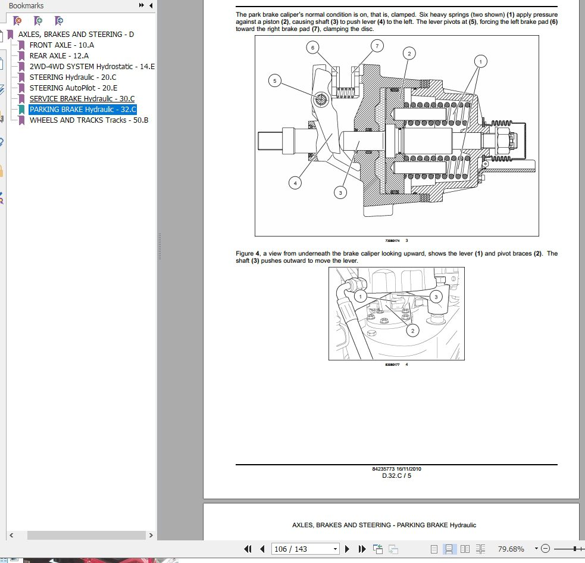Image resolution: width=585 pixels, height=563 pixels.
Task: Expand all bookmarks with the double-arrow icon
Action: [x=142, y=5]
